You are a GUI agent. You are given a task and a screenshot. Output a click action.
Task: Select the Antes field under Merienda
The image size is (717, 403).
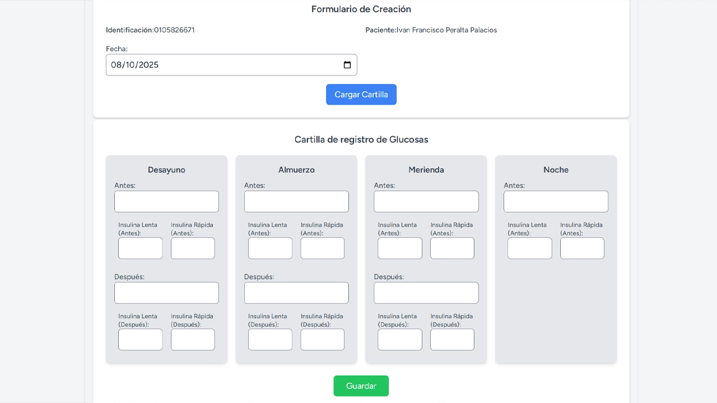pyautogui.click(x=426, y=201)
